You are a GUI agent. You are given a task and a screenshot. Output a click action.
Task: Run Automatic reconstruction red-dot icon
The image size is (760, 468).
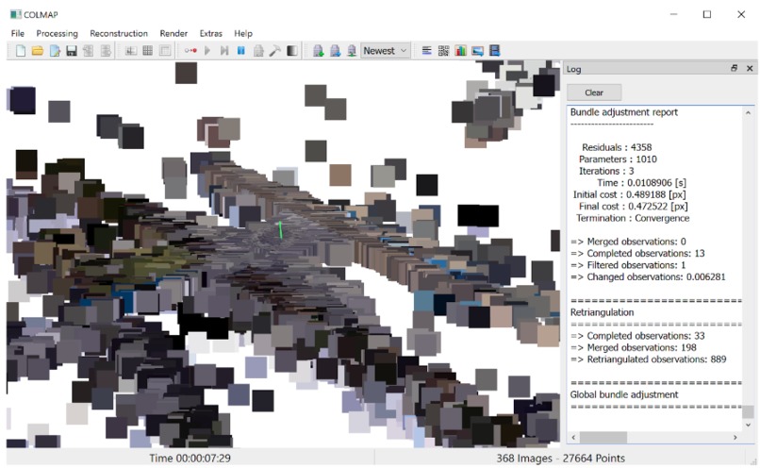tap(190, 50)
